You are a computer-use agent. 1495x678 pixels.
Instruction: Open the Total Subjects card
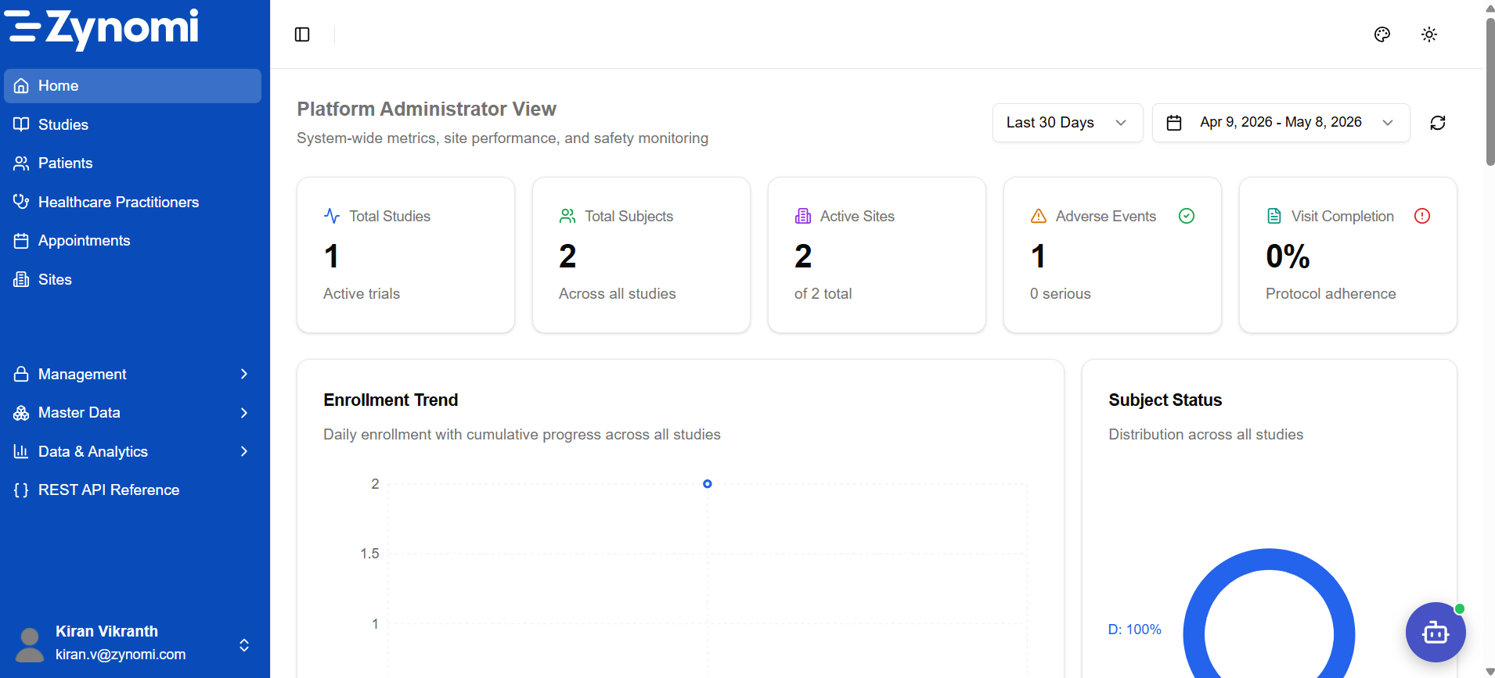(641, 255)
